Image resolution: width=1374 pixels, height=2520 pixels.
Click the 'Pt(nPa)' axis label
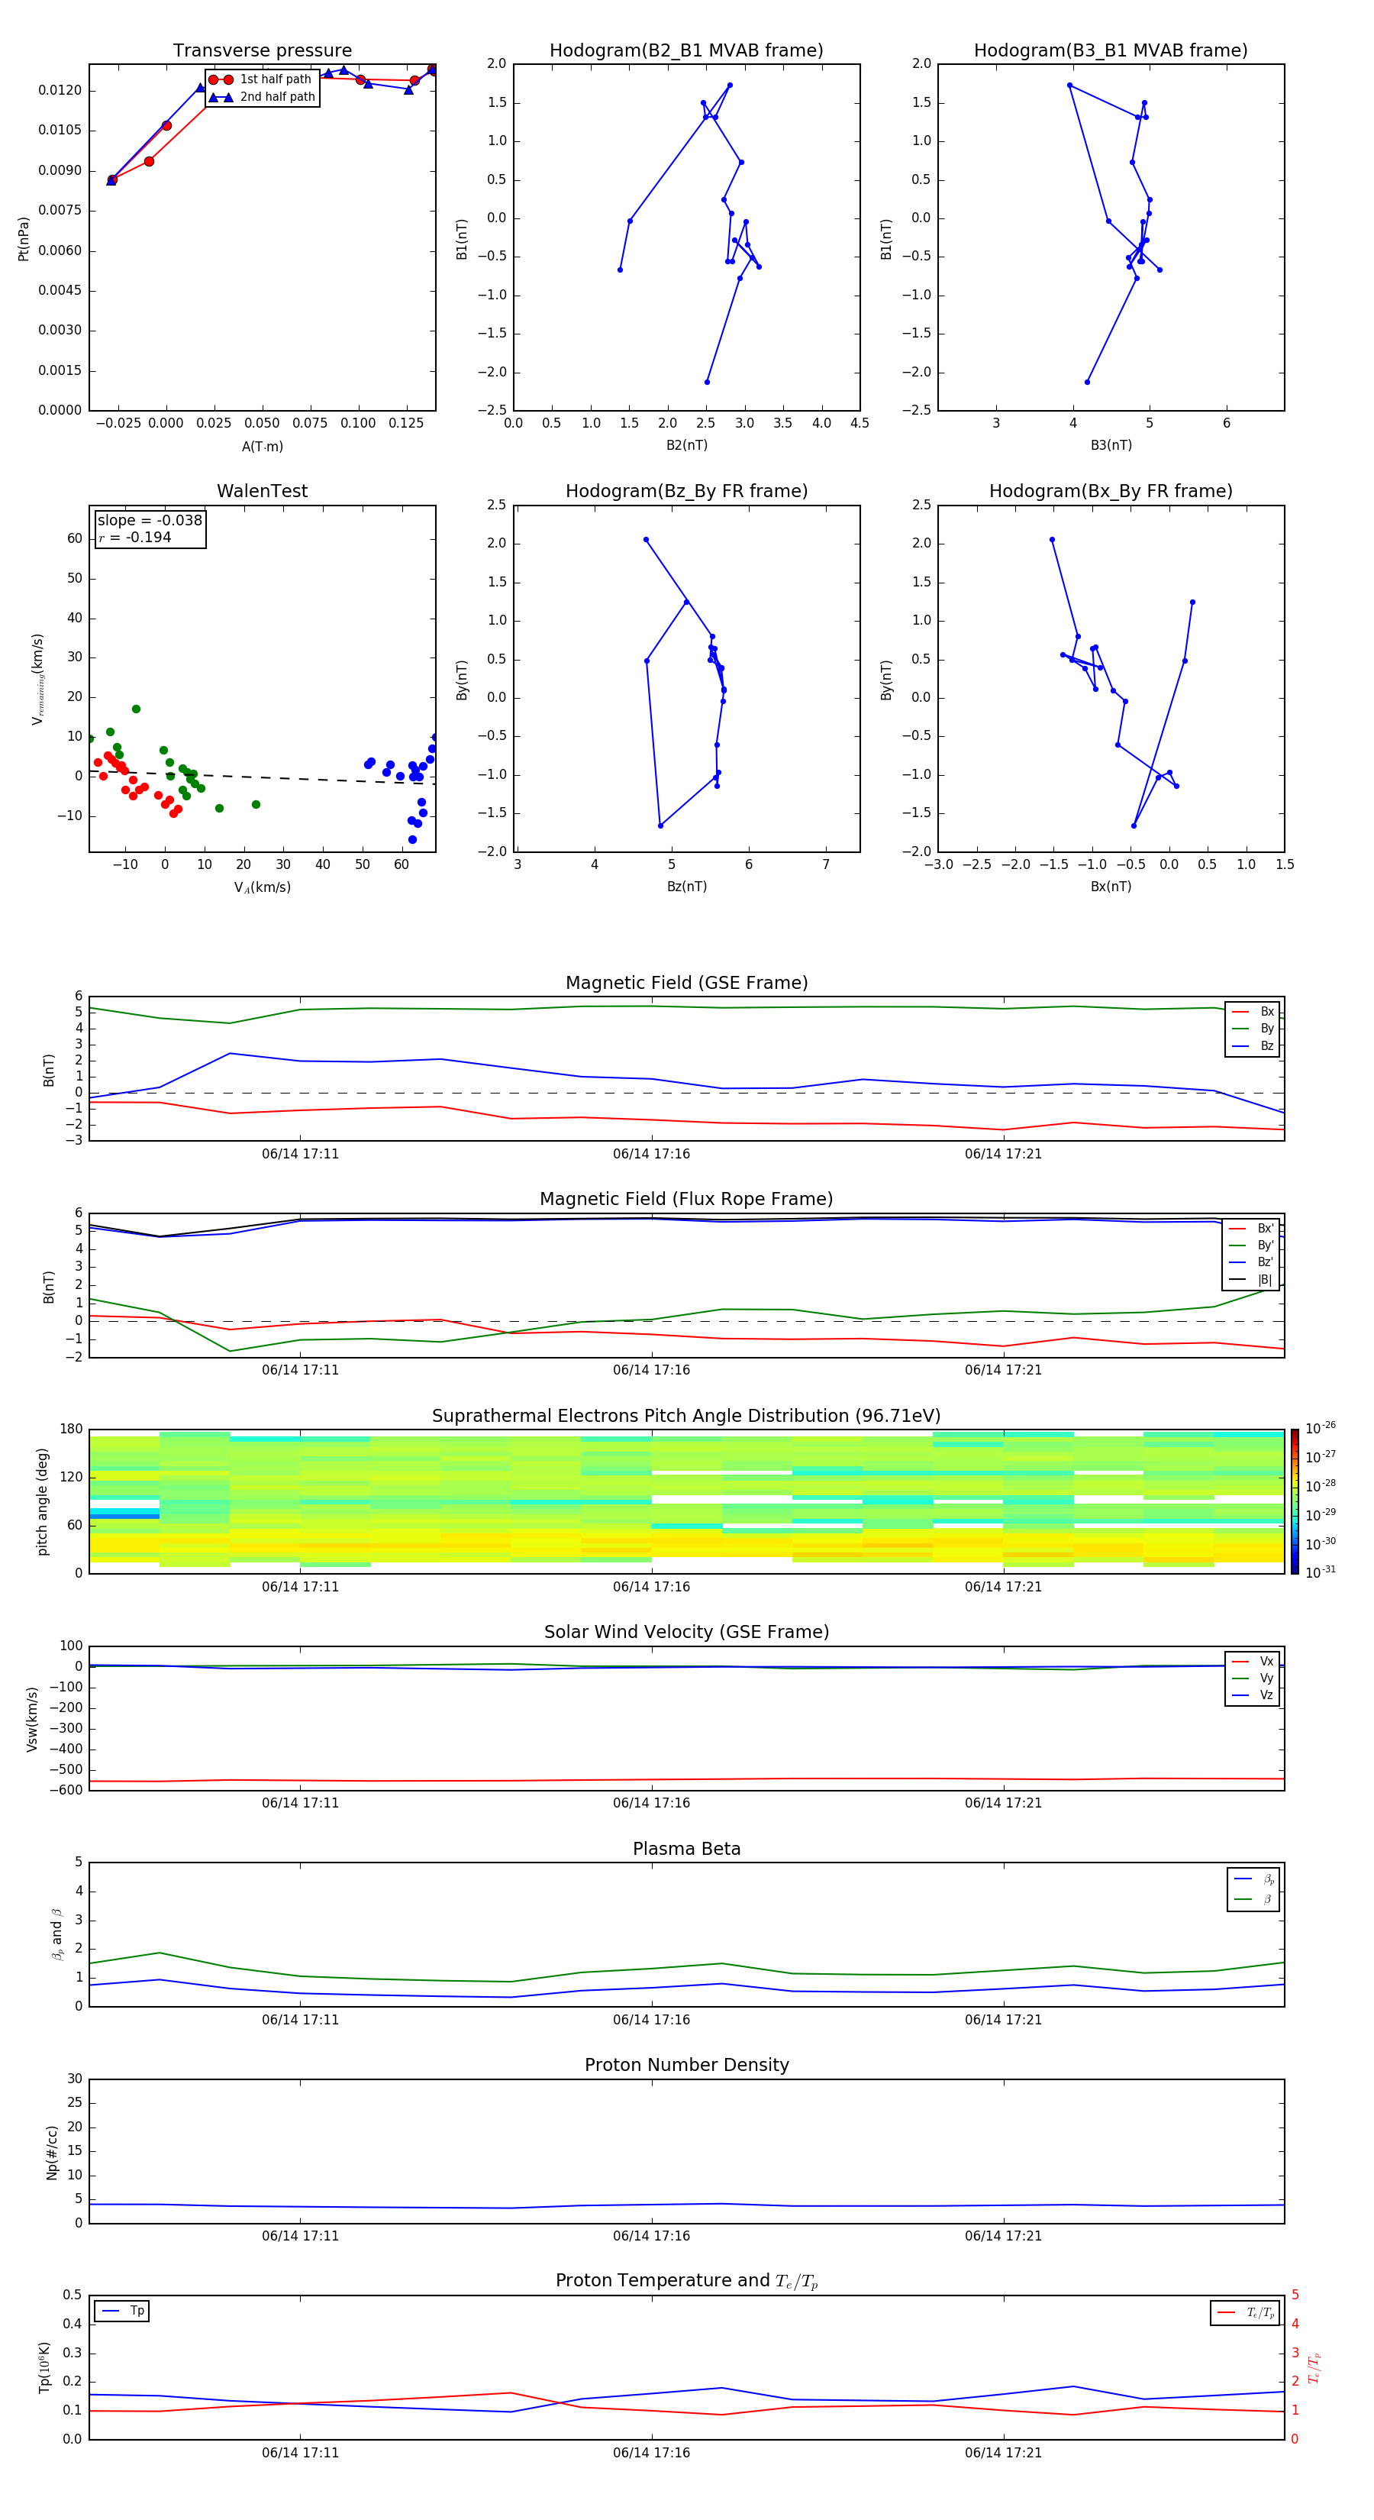24,237
